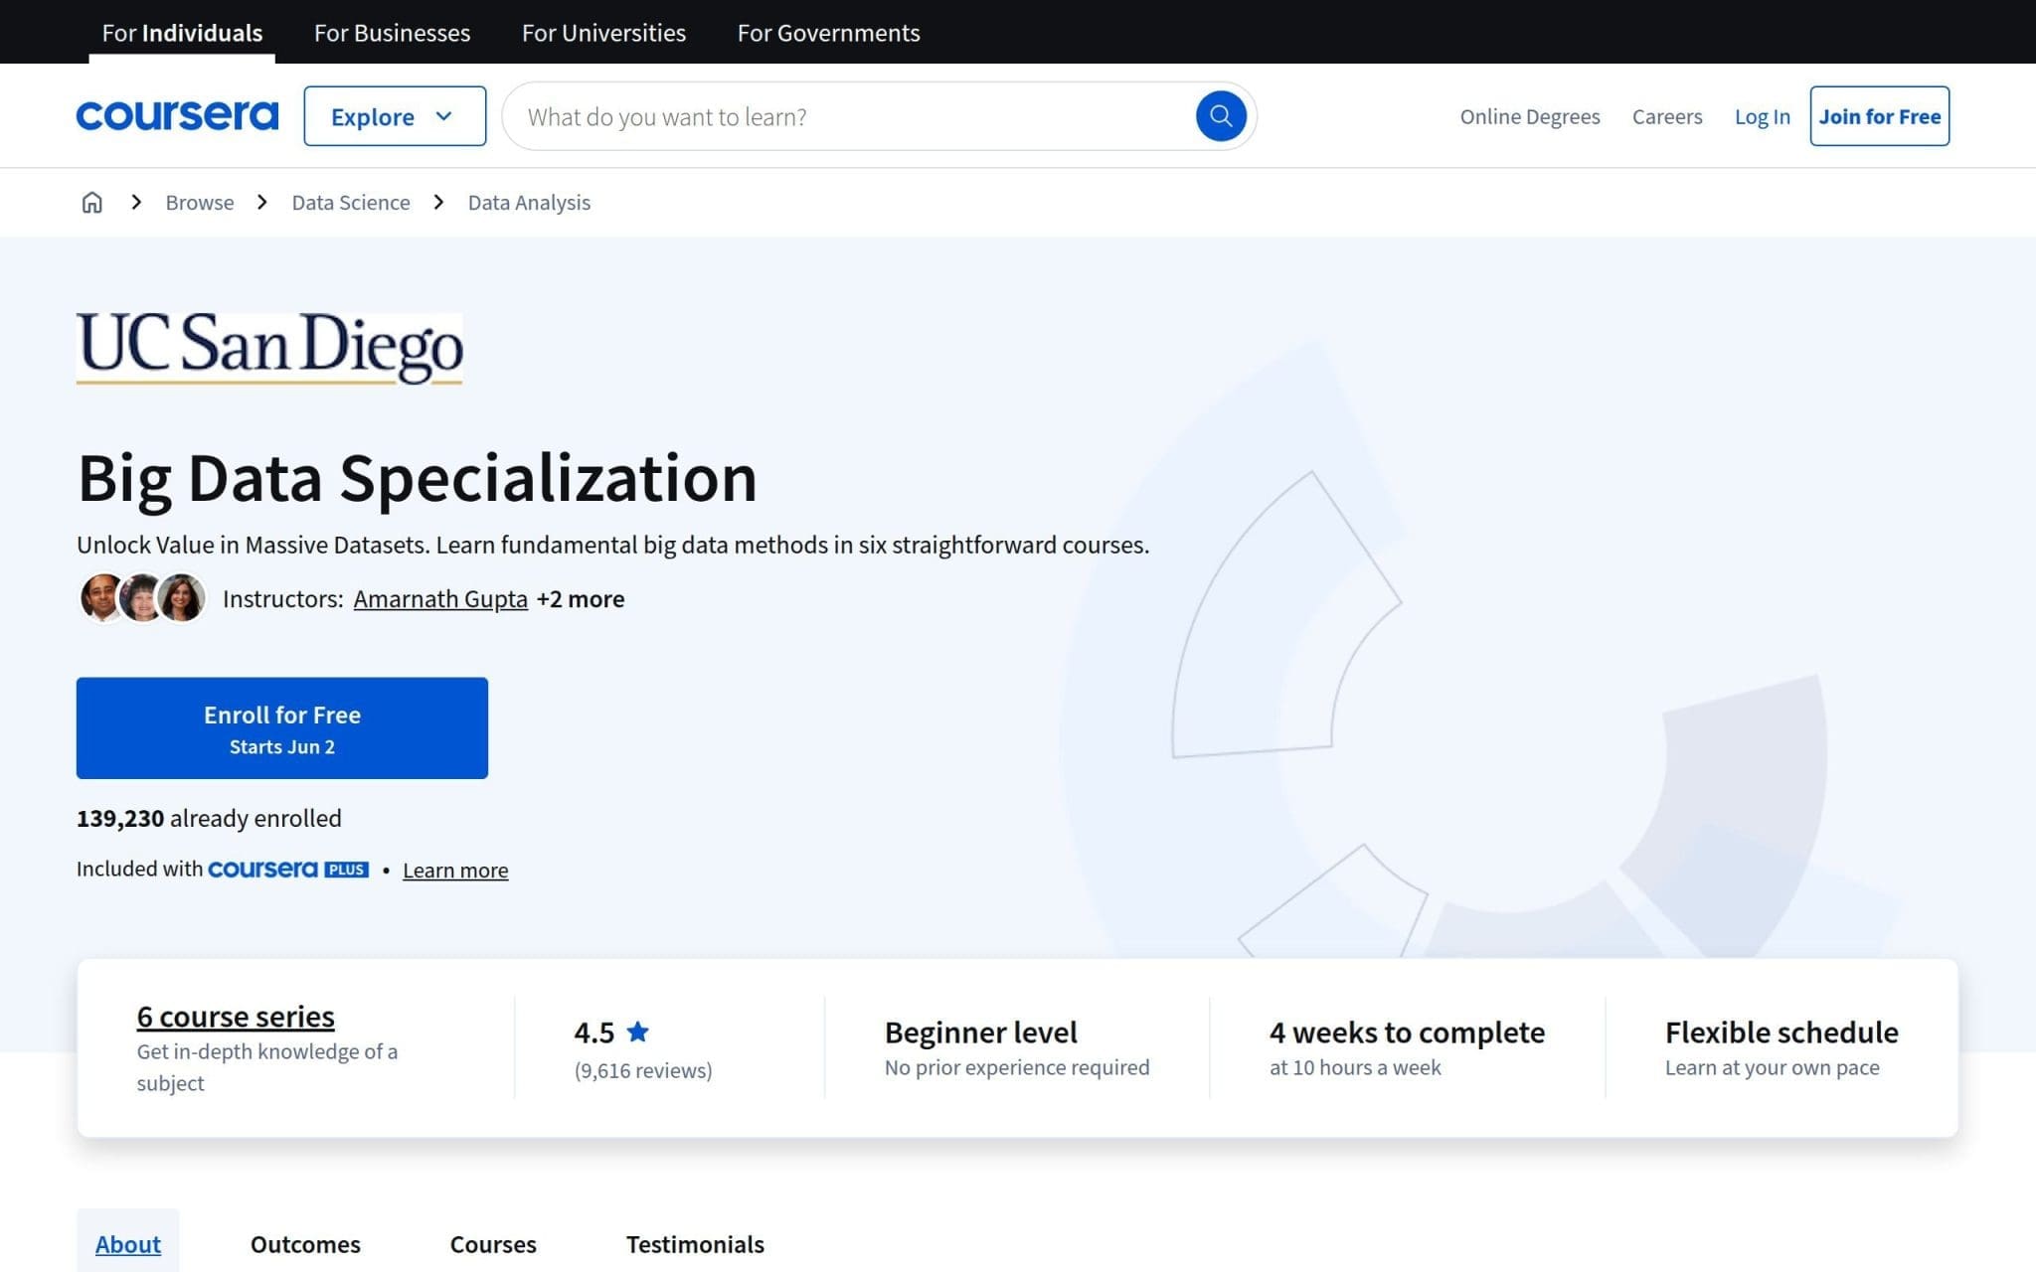Open the Explore dropdown menu

[395, 116]
